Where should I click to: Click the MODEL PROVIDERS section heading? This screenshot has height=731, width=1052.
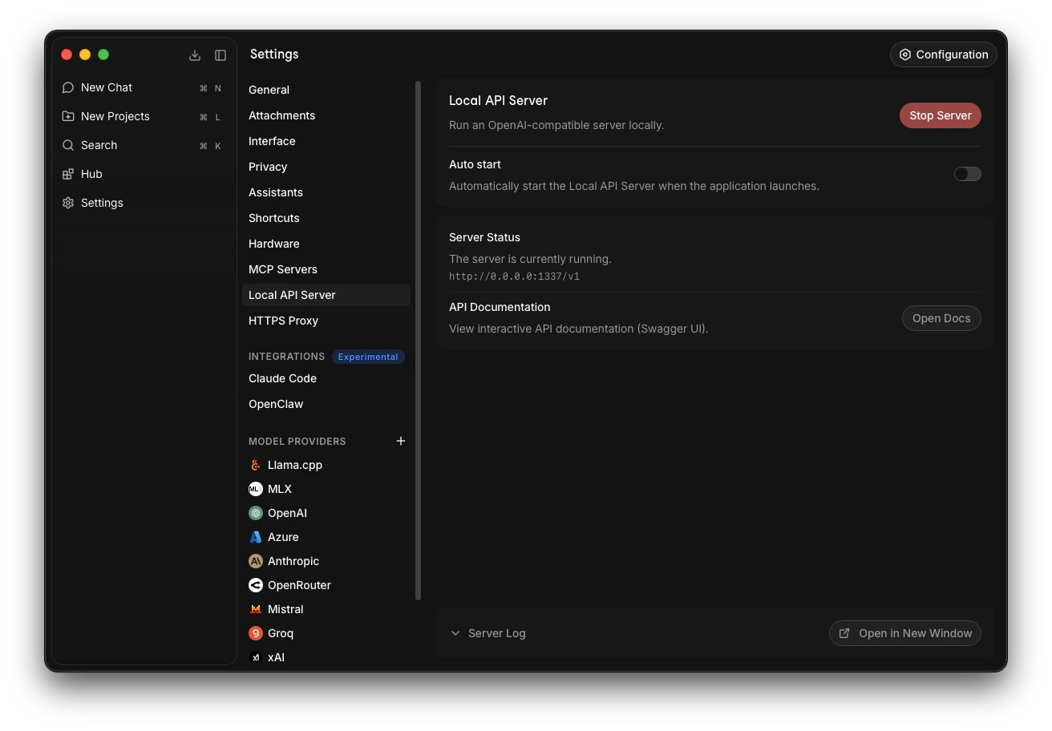[x=297, y=442]
